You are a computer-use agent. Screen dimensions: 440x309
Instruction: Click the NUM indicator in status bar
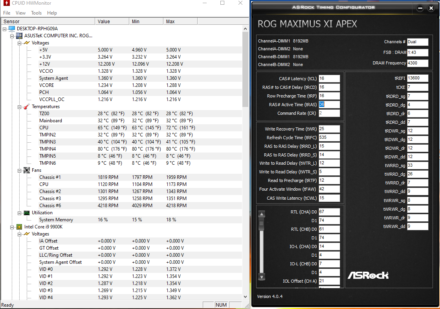pos(221,305)
